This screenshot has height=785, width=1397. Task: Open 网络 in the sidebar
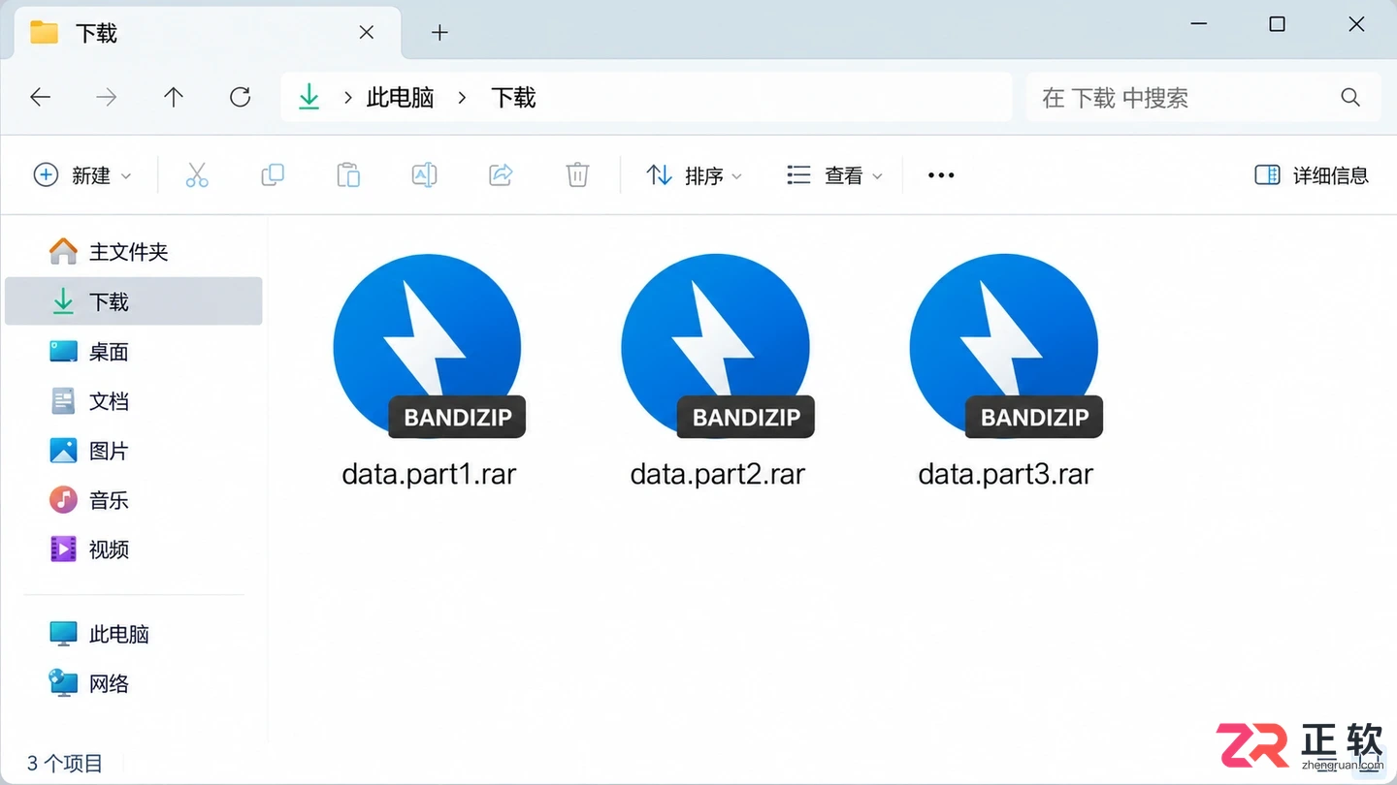pos(133,683)
